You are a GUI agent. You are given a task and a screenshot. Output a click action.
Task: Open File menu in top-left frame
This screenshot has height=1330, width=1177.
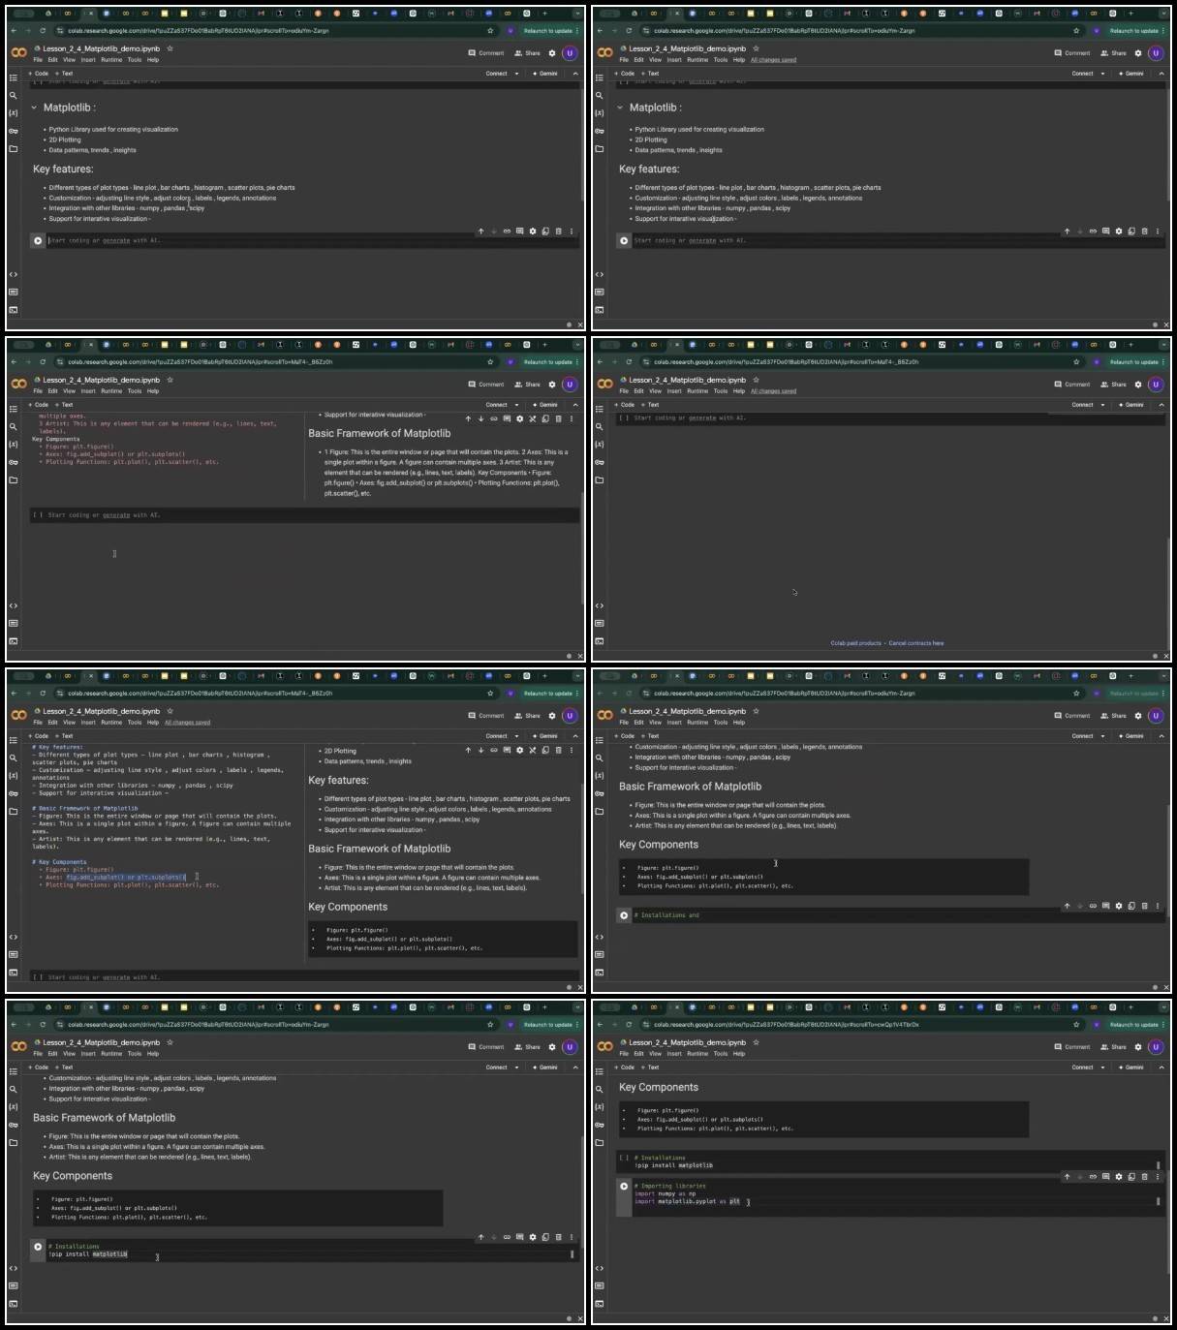click(38, 60)
